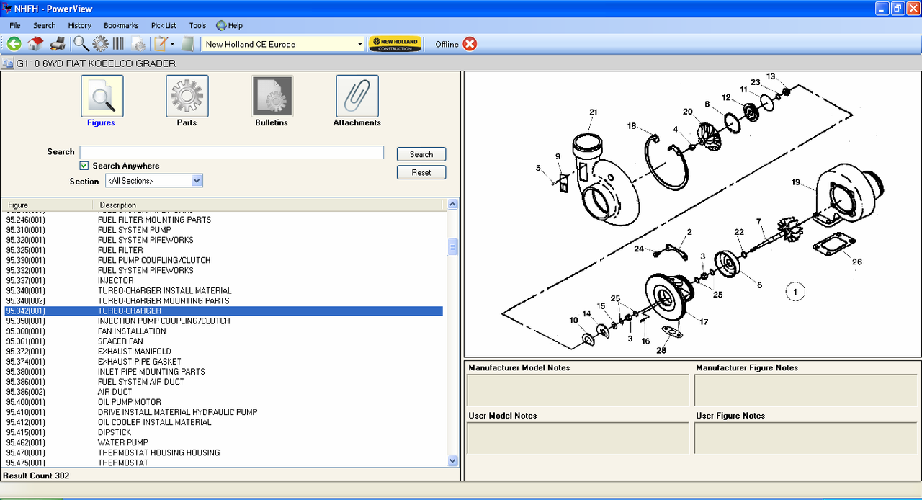Screen dimensions: 922x500
Task: Select row OIL PUMP MOTOR
Action: coord(223,402)
